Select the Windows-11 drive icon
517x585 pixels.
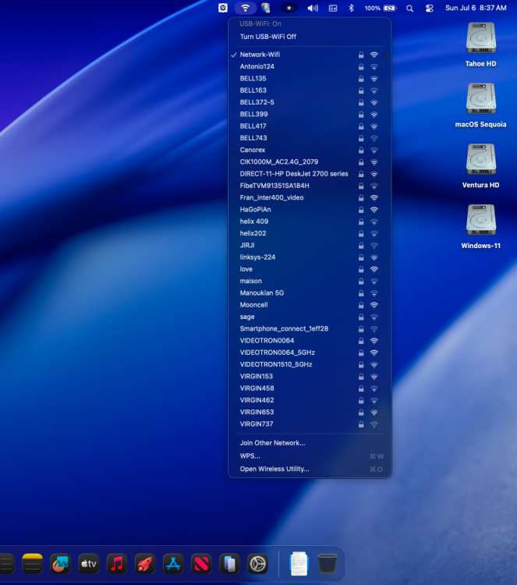tap(481, 220)
